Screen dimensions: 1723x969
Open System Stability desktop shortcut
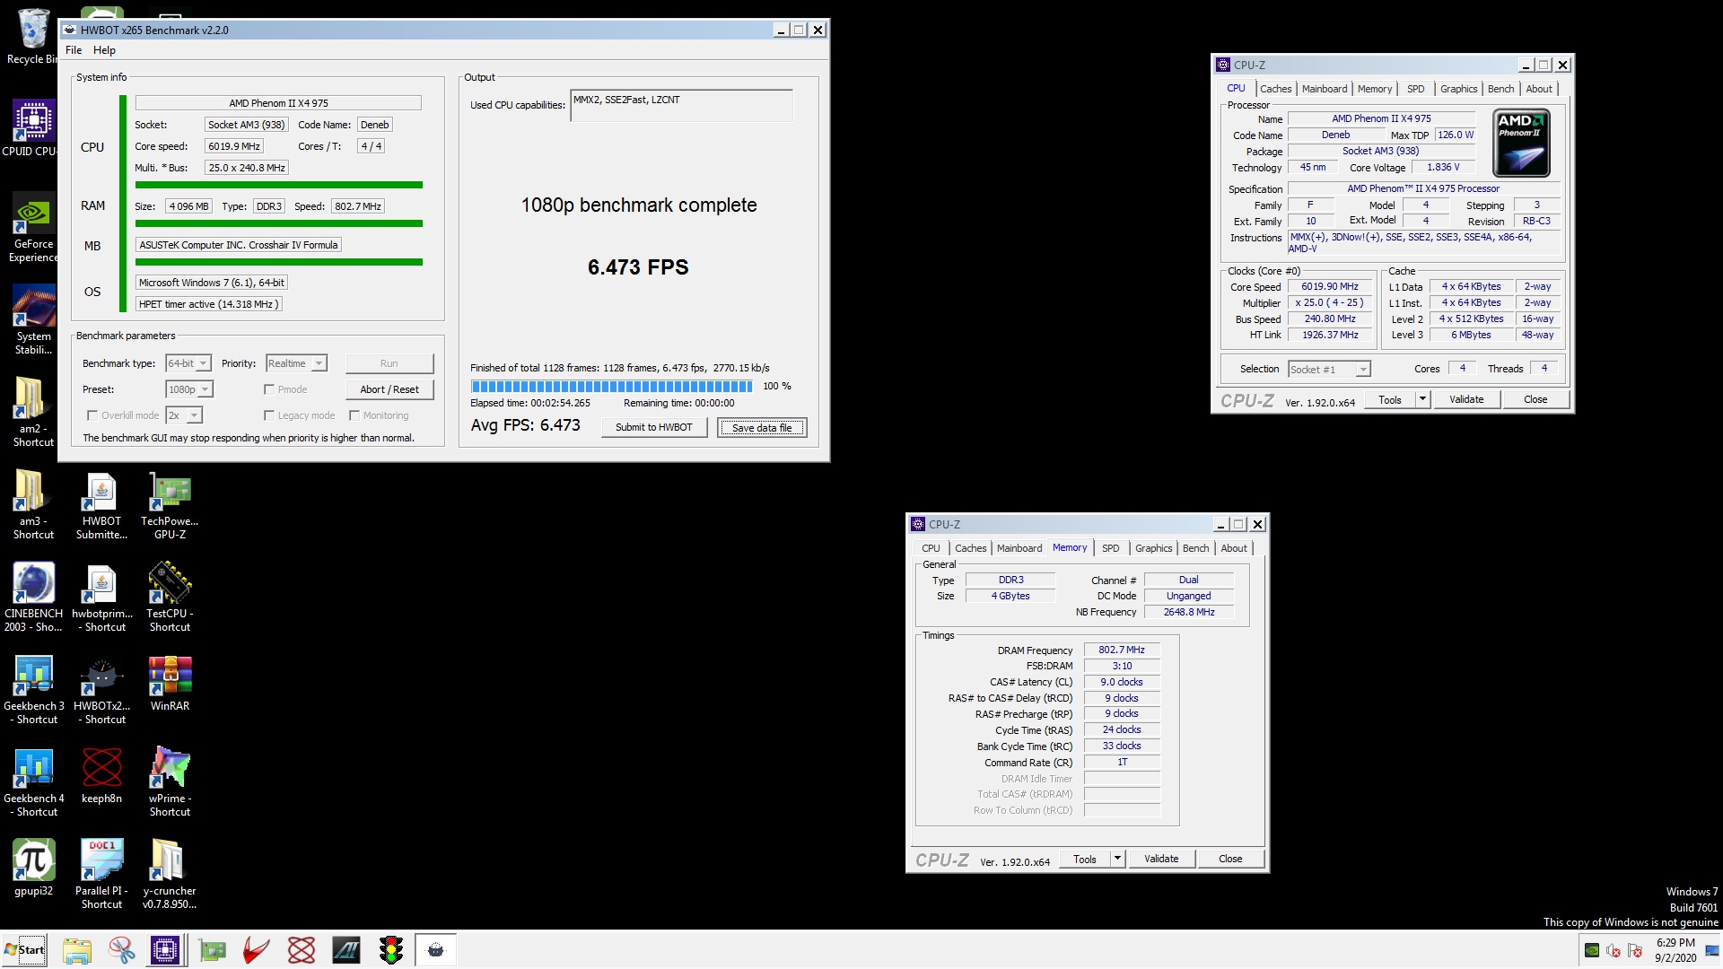click(33, 320)
